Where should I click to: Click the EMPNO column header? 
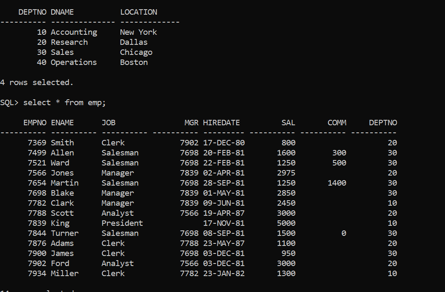click(x=34, y=122)
